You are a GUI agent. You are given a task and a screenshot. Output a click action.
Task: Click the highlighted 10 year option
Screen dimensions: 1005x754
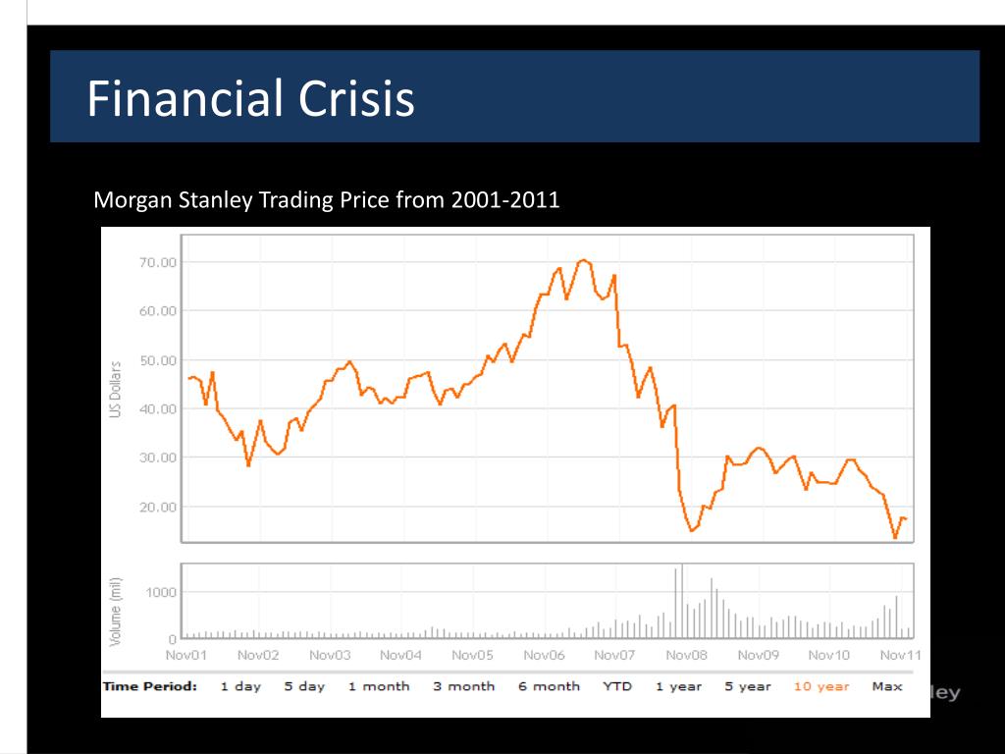[821, 686]
